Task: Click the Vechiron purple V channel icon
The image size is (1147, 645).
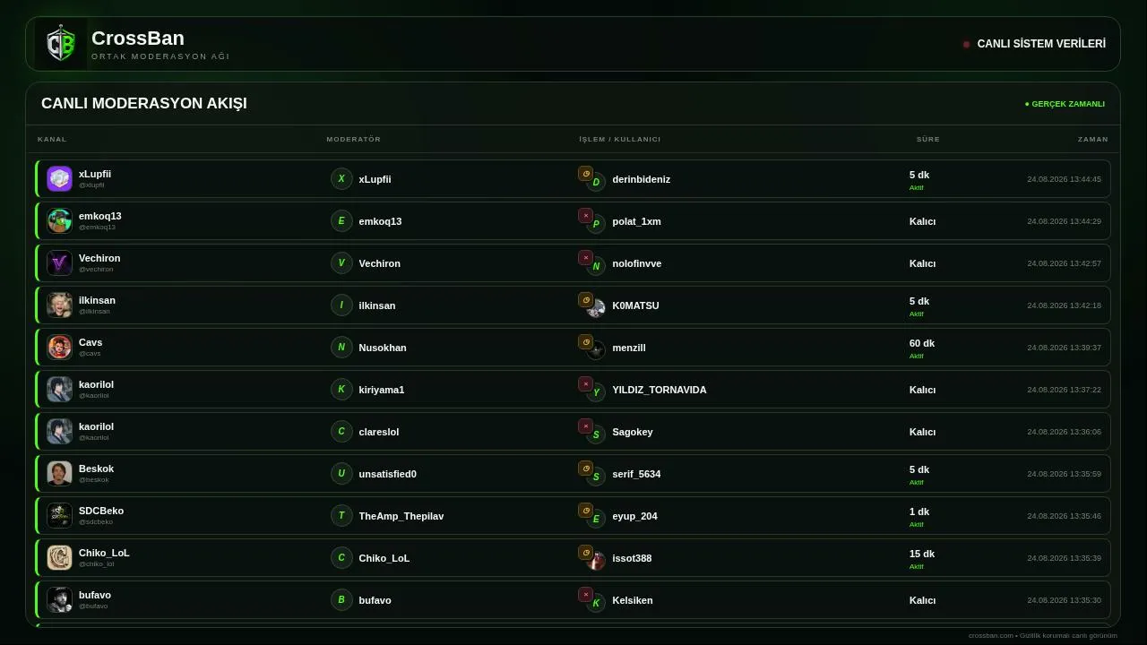Action: point(59,263)
